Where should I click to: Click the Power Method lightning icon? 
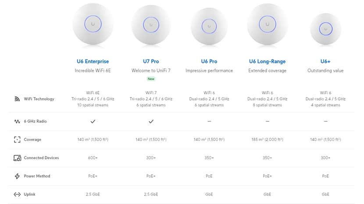[17, 176]
